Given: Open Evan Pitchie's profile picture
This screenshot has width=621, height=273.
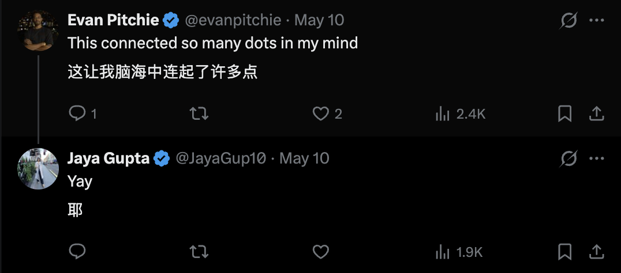Looking at the screenshot, I should click(x=38, y=31).
